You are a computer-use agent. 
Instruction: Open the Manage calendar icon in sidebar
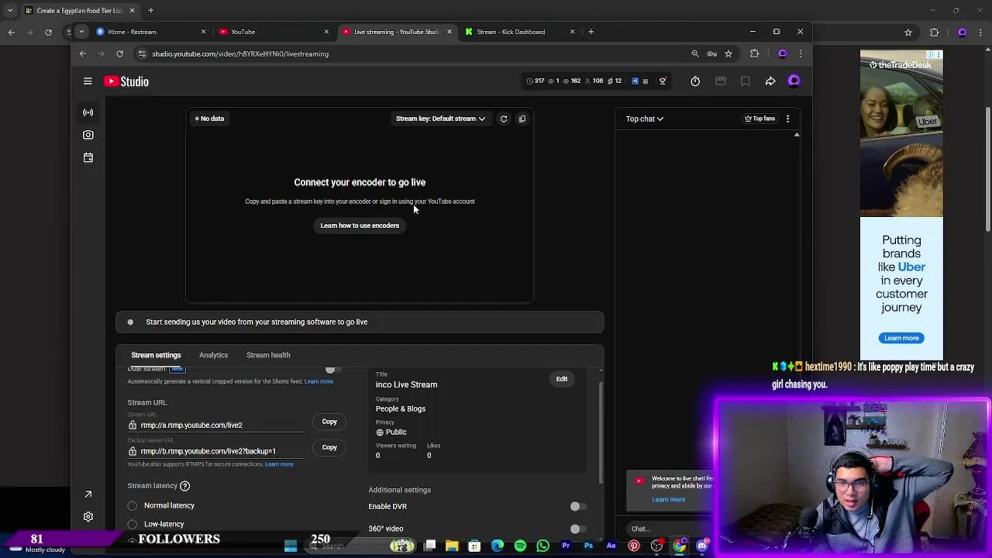(x=88, y=157)
